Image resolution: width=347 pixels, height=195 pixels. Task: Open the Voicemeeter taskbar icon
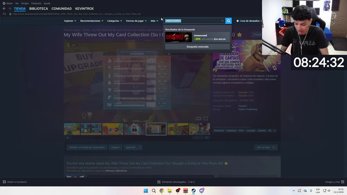pos(186,191)
